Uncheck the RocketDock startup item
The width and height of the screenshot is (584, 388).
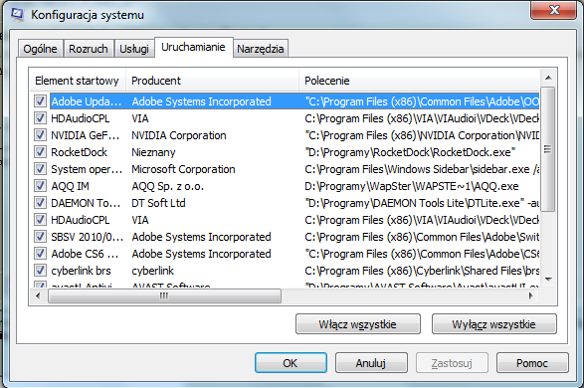coord(40,152)
